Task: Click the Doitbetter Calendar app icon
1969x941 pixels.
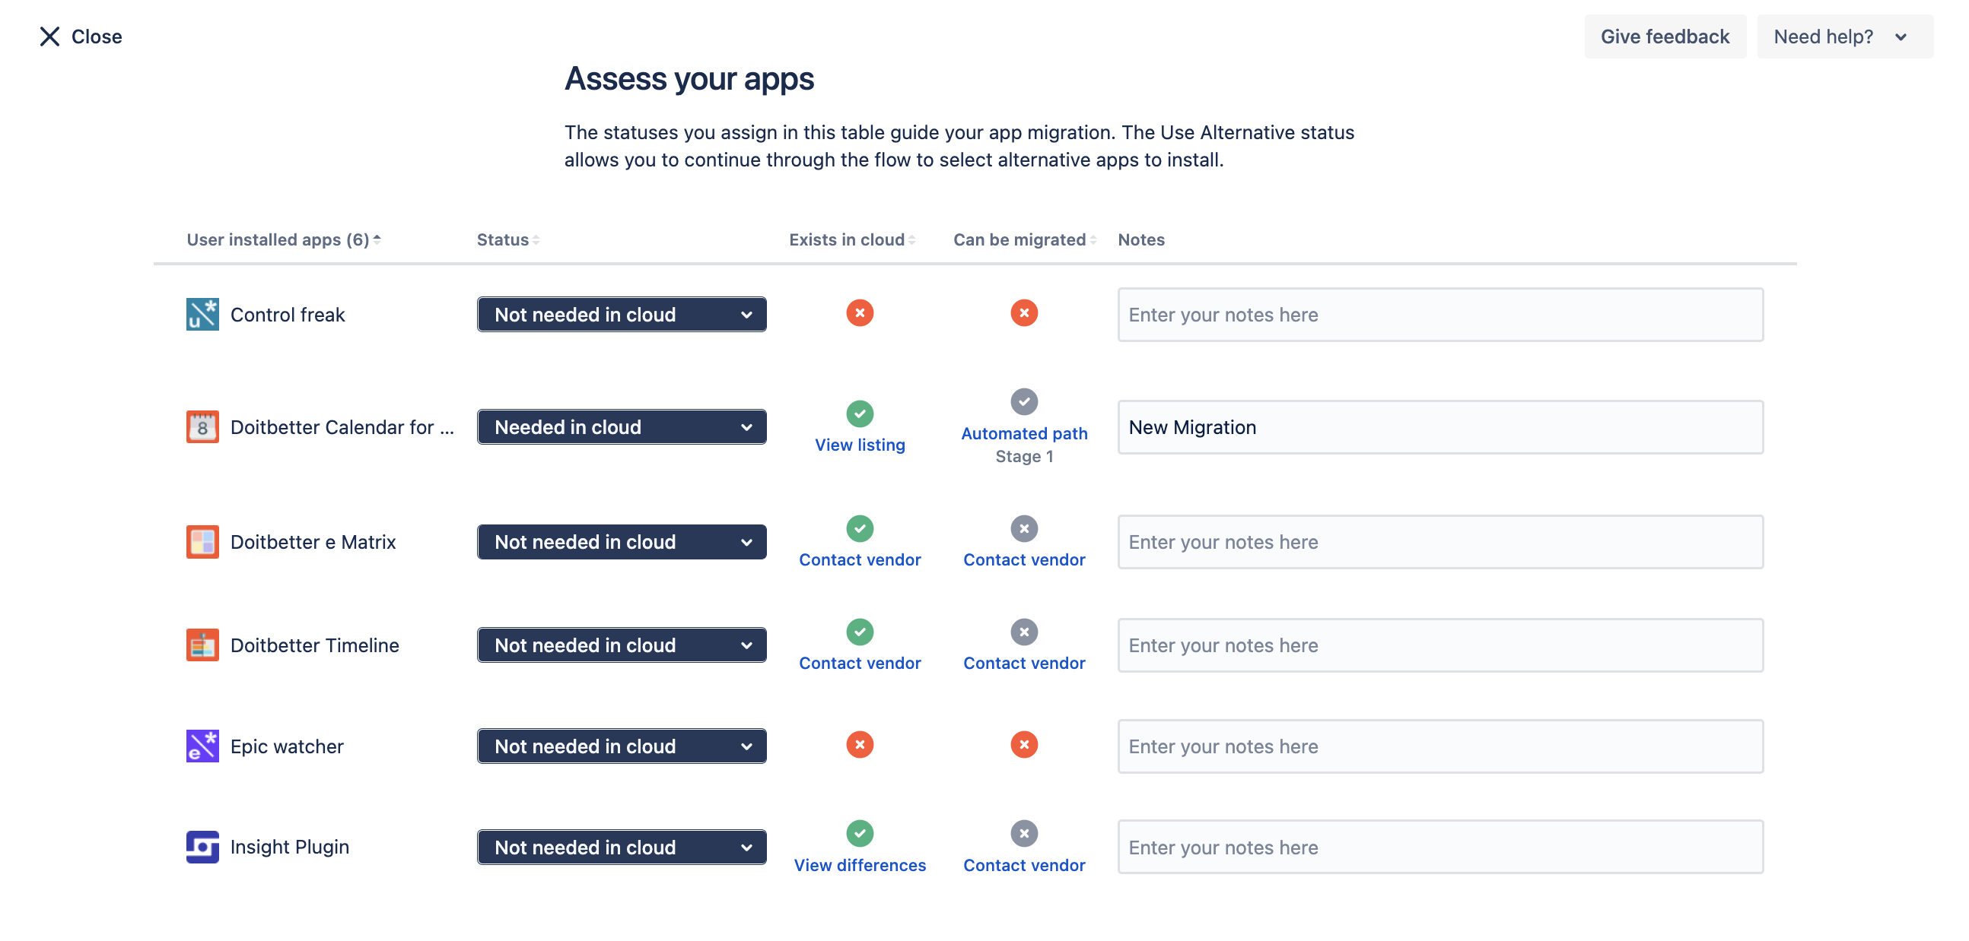Action: pyautogui.click(x=202, y=427)
